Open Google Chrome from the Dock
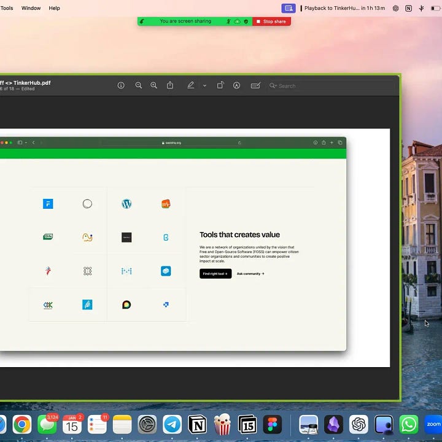The image size is (442, 442). (x=22, y=424)
